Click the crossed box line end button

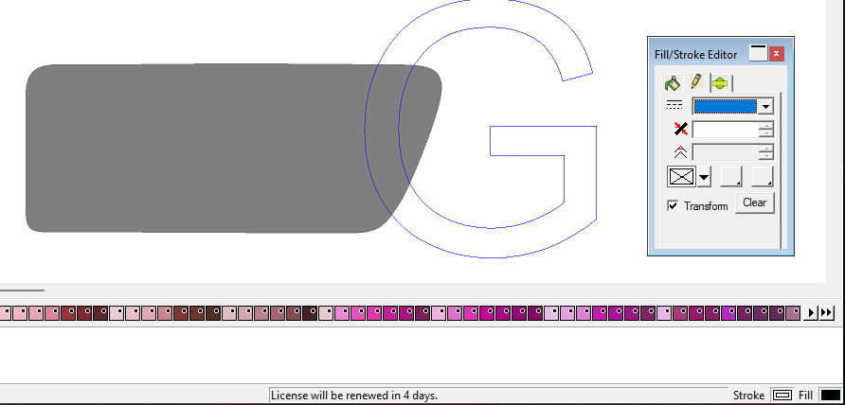pyautogui.click(x=682, y=176)
